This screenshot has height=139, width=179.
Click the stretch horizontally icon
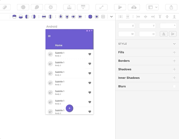coord(44,17)
